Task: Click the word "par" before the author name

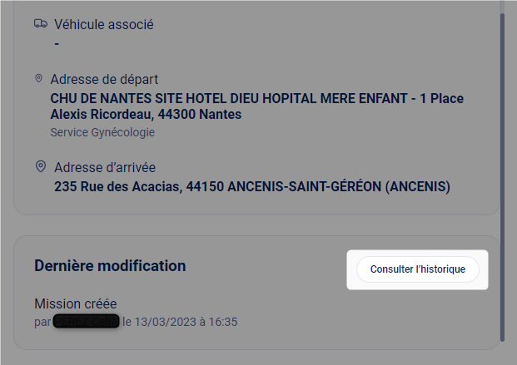Action: tap(42, 321)
